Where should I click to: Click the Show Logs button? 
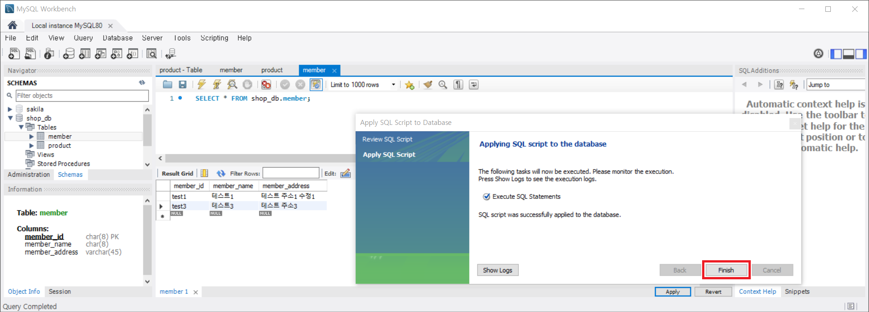coord(497,270)
